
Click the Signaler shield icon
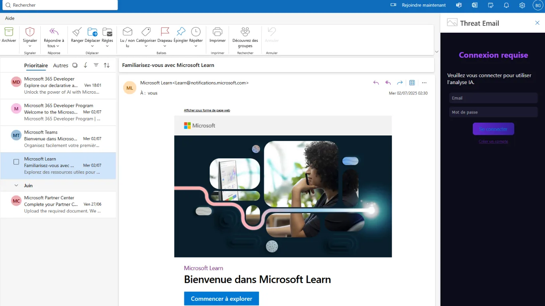pyautogui.click(x=30, y=32)
